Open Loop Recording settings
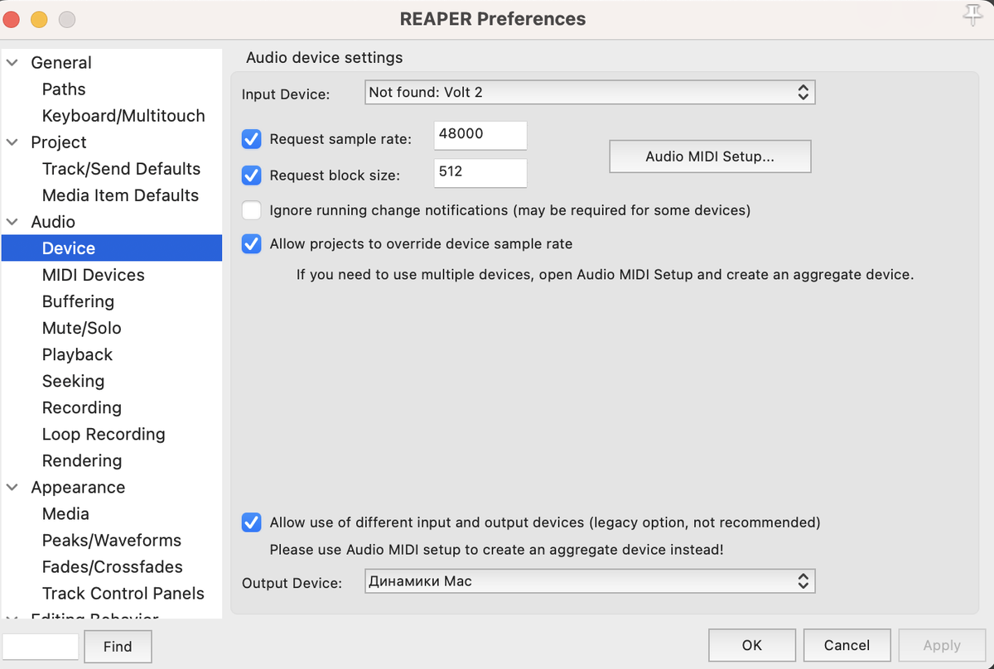The height and width of the screenshot is (669, 994). pyautogui.click(x=104, y=434)
